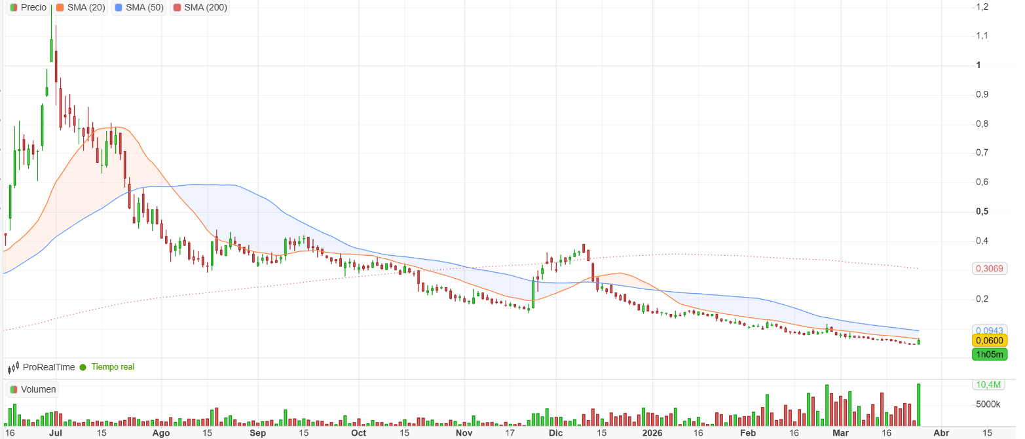The image size is (1025, 439).
Task: Click the Mar date axis label
Action: pos(840,433)
